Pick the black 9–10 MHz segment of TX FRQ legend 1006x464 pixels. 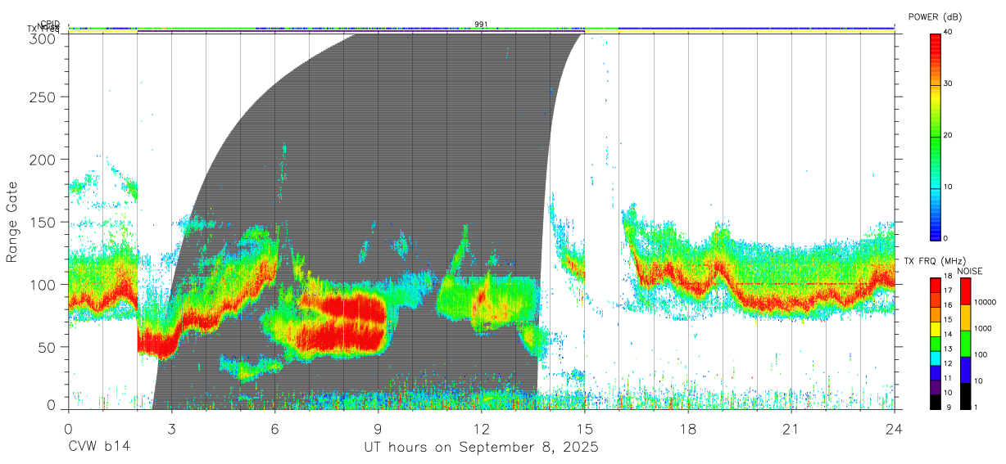click(936, 400)
